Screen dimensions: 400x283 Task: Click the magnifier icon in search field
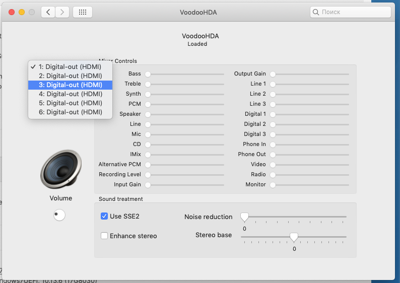coord(315,12)
